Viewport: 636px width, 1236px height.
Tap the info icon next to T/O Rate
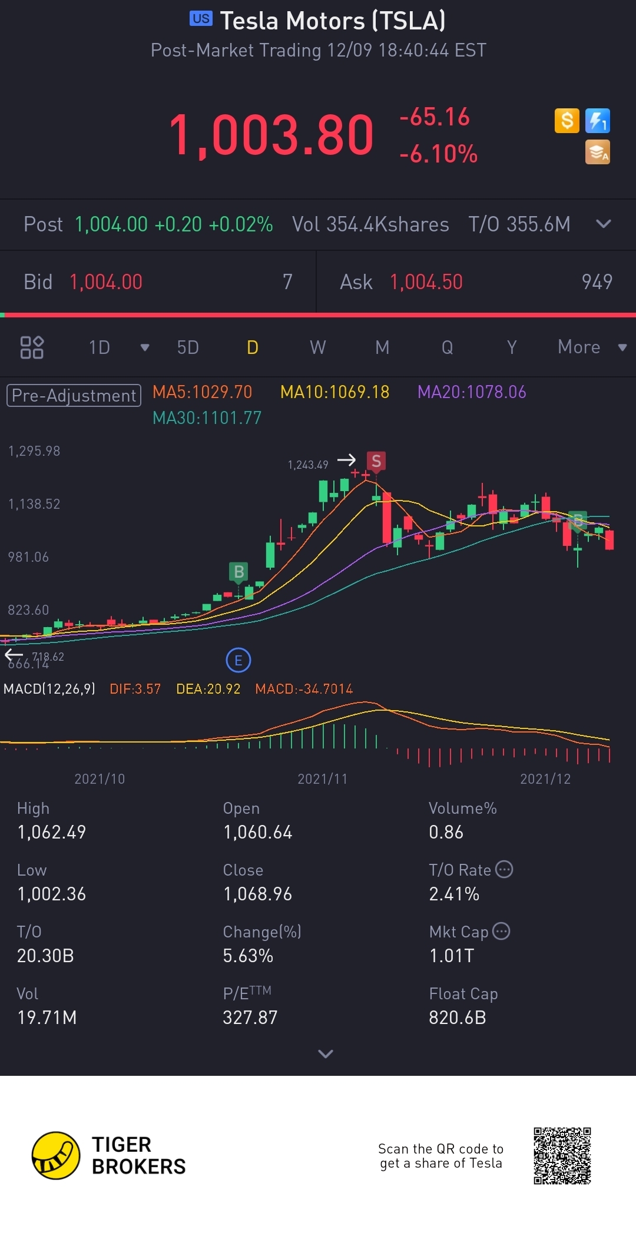click(504, 869)
